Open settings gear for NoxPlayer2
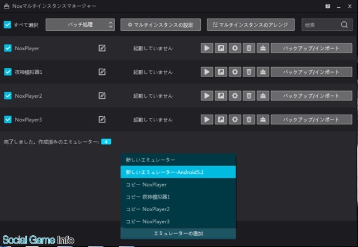 [235, 96]
